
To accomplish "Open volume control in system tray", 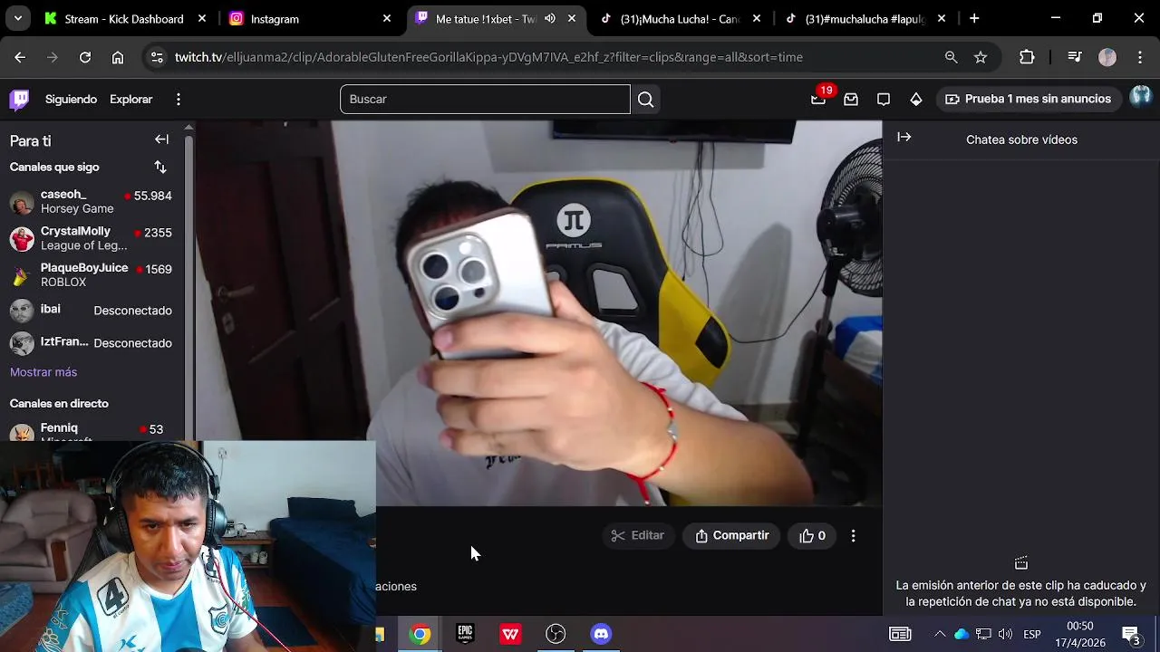I will coord(1005,634).
